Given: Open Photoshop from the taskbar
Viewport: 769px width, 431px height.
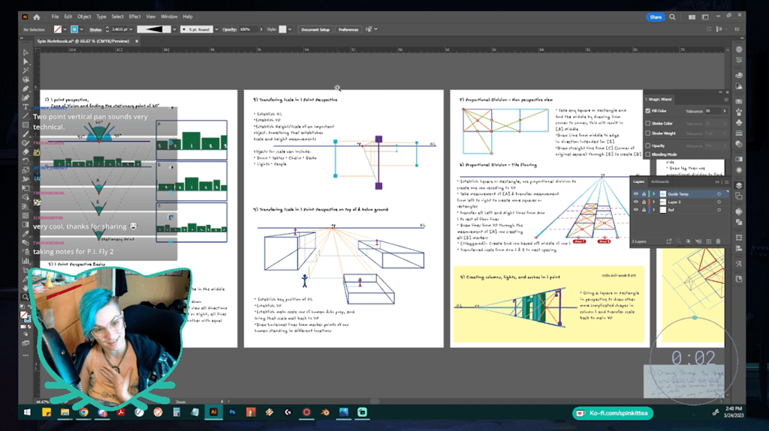Looking at the screenshot, I should pyautogui.click(x=232, y=412).
